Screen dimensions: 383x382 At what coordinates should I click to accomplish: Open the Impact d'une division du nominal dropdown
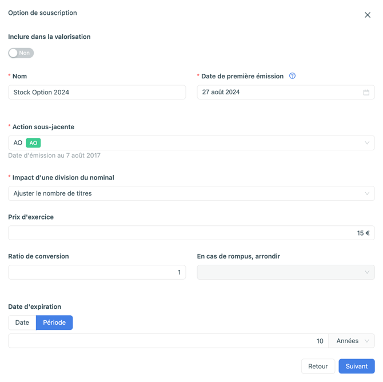[191, 193]
